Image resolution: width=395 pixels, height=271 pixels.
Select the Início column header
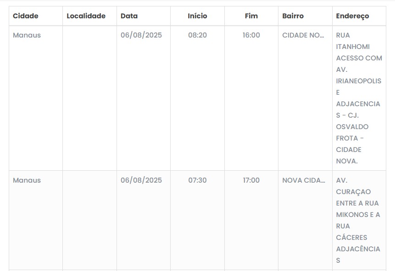[x=197, y=16]
